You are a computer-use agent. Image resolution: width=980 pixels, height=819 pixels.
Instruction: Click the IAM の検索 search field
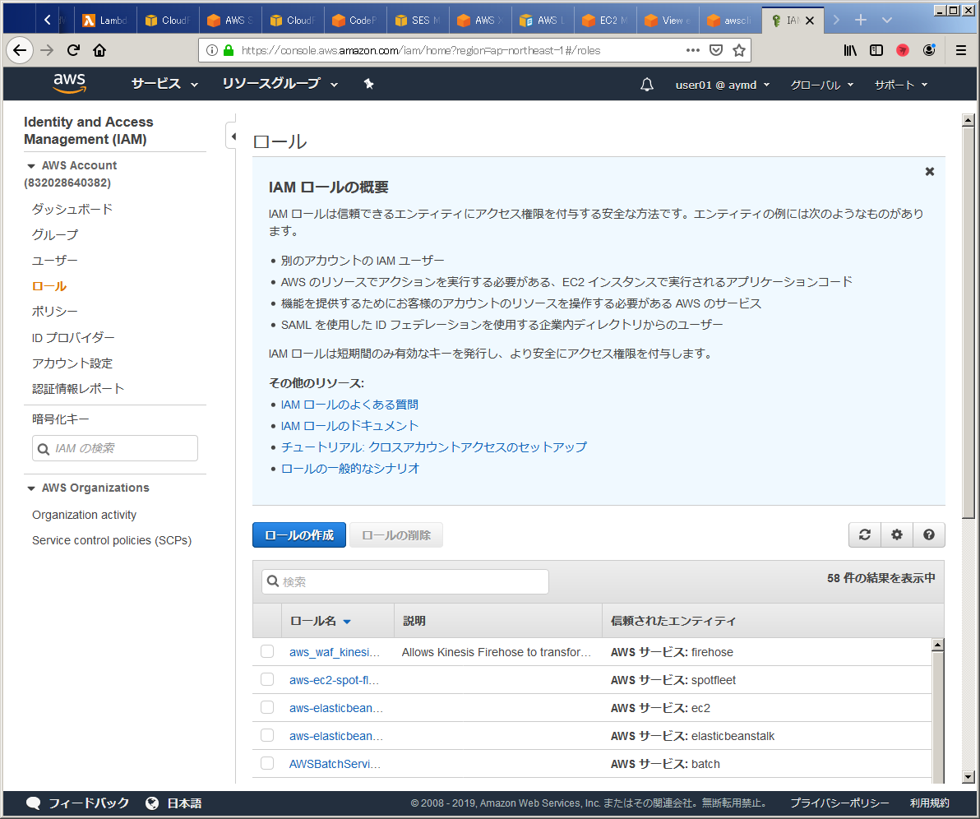(115, 448)
